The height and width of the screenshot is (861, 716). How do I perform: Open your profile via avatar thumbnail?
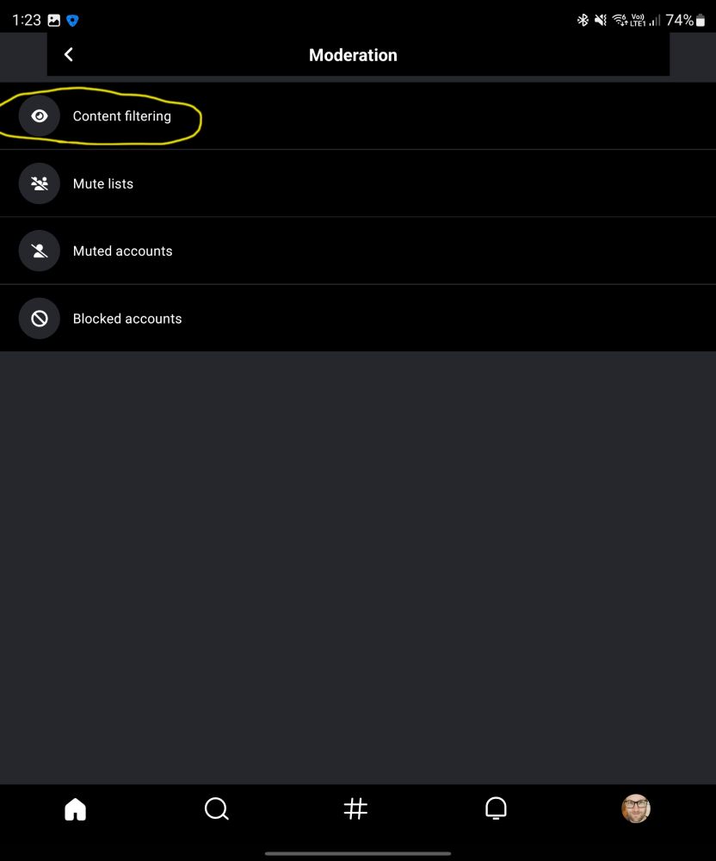[636, 808]
